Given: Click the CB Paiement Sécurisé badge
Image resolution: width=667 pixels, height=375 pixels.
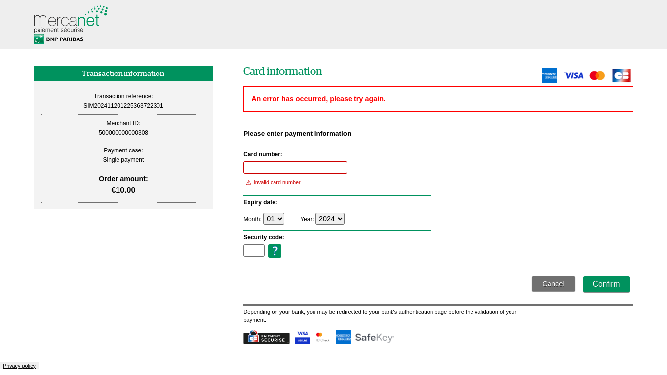Looking at the screenshot, I should [266, 337].
